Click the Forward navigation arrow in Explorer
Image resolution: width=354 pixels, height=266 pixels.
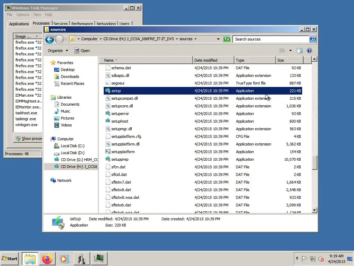tap(59, 39)
